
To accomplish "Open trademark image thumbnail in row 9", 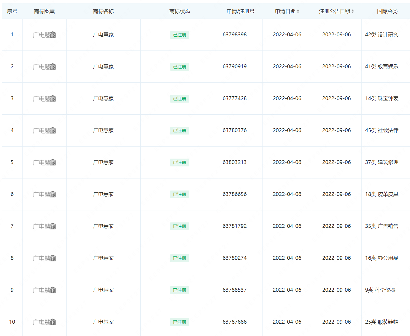I will tap(44, 290).
